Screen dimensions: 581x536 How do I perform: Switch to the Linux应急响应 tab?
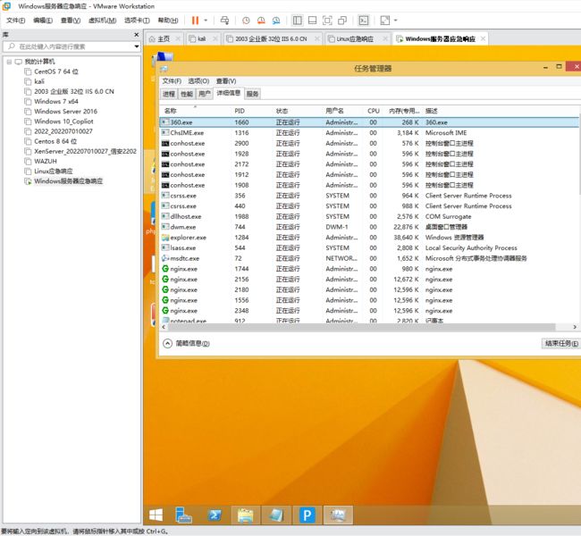[355, 39]
